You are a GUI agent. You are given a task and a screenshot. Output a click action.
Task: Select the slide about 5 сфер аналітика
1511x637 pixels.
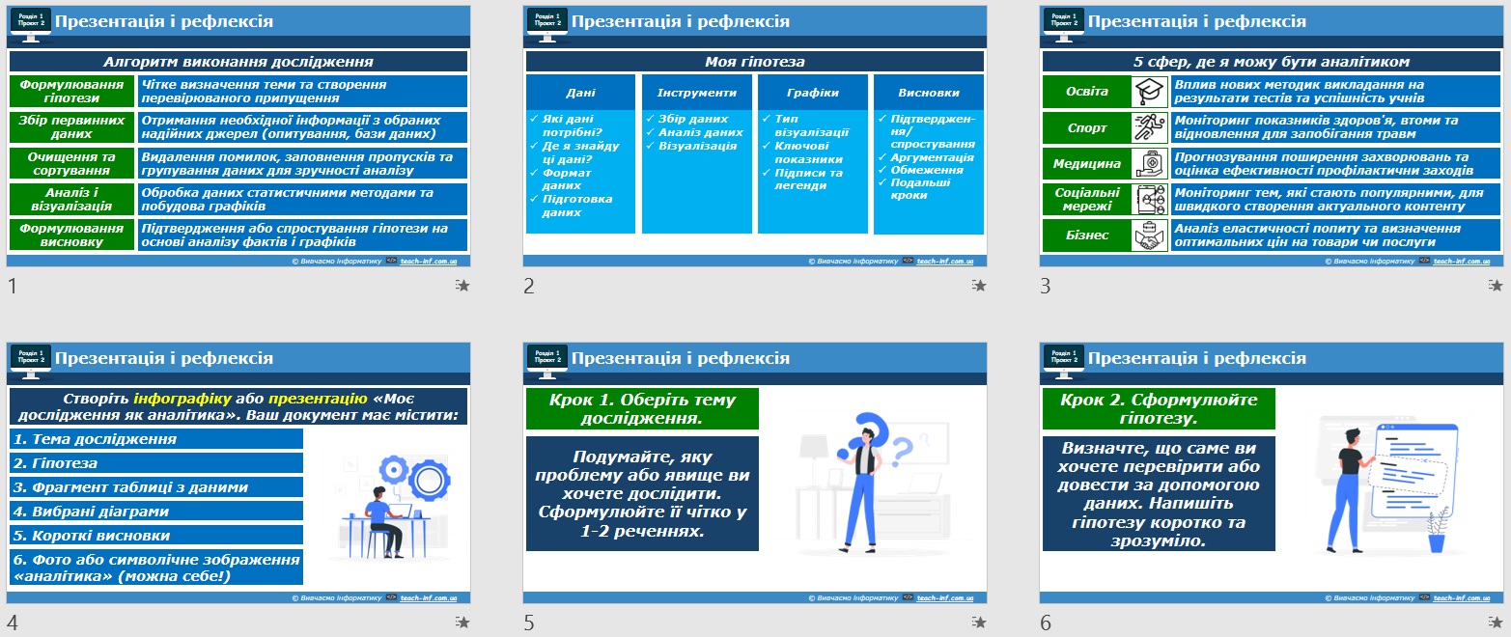point(1272,136)
